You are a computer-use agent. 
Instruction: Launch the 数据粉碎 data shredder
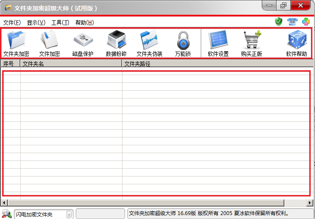tap(116, 43)
